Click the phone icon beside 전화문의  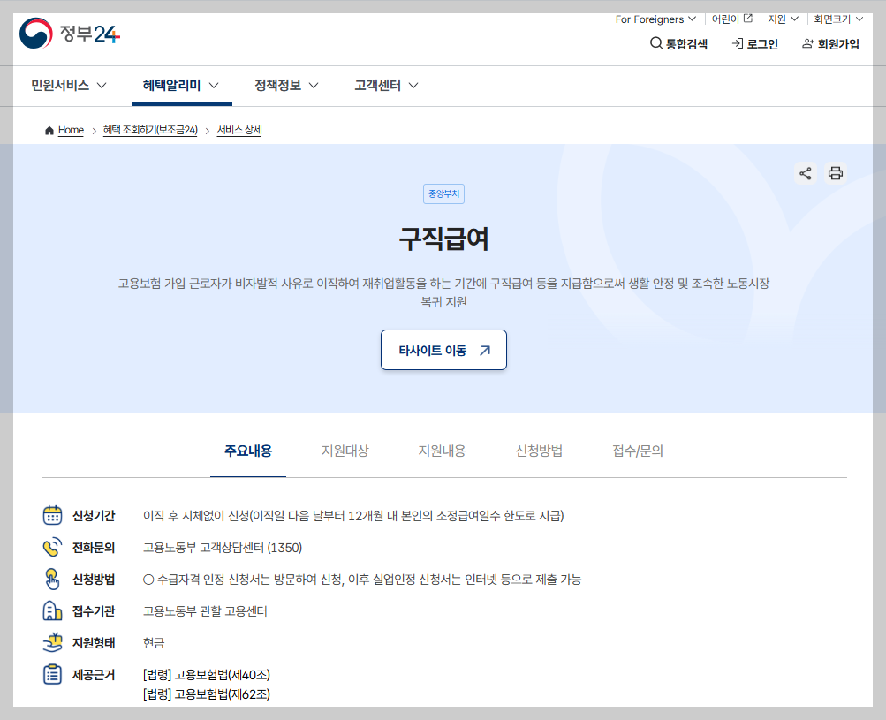click(51, 548)
